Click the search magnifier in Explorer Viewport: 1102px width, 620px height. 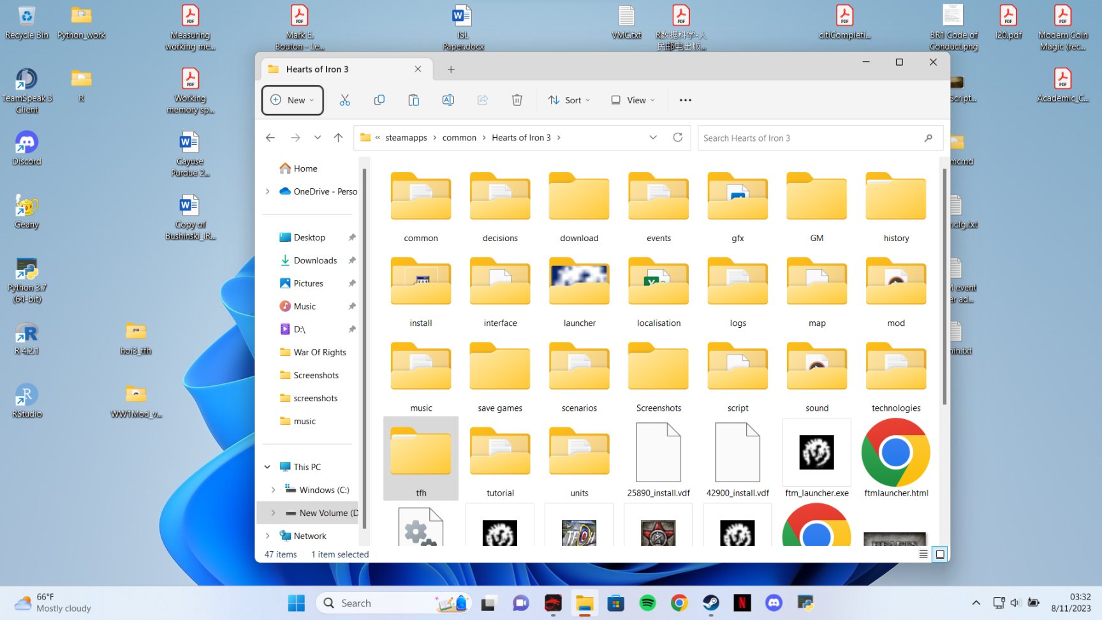point(929,138)
